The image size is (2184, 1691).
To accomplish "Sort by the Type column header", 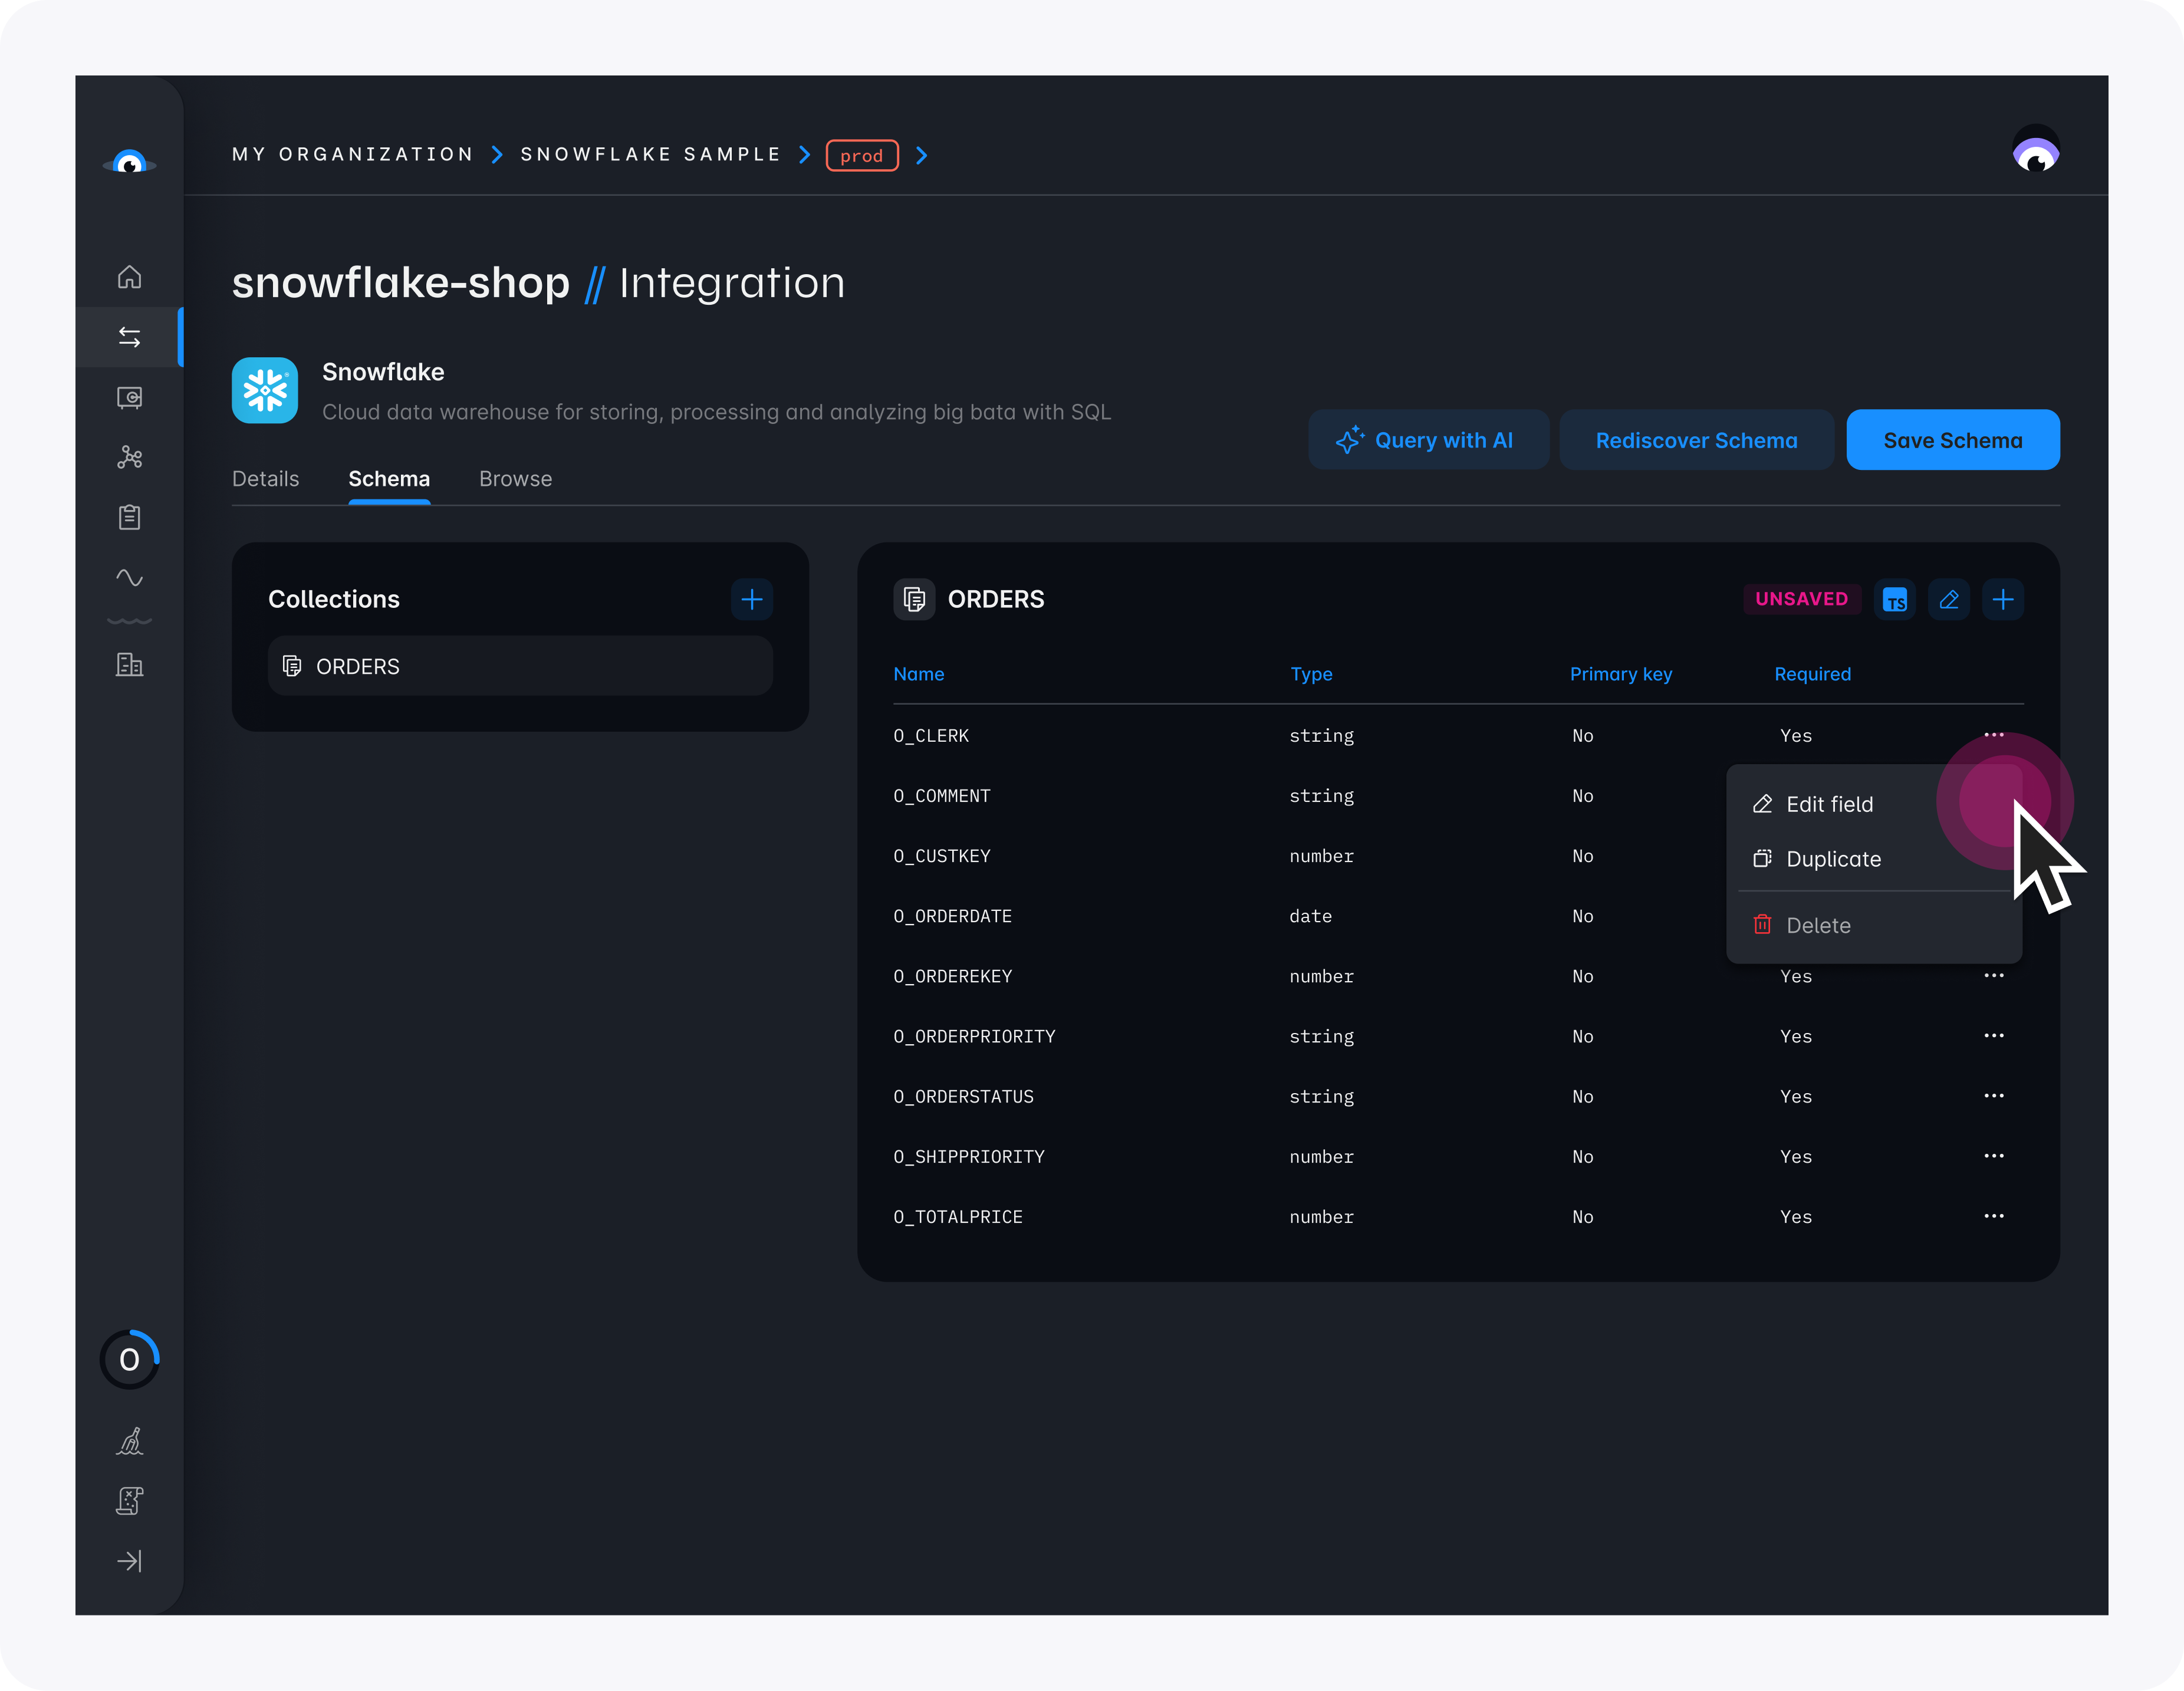I will point(1311,674).
